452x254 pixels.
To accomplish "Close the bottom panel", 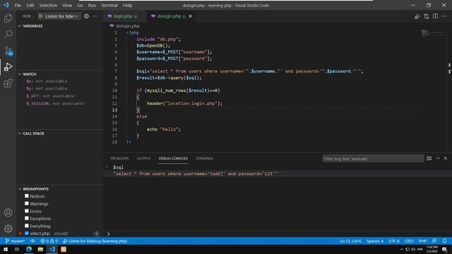I will pyautogui.click(x=446, y=158).
